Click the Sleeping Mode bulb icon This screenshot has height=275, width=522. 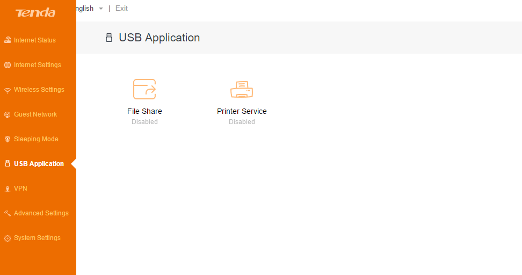(x=8, y=139)
